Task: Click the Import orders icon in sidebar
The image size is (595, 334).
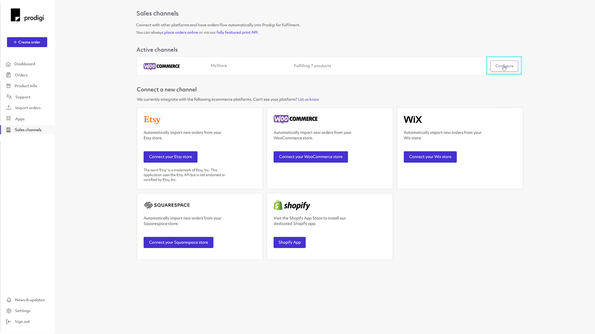Action: coord(9,108)
